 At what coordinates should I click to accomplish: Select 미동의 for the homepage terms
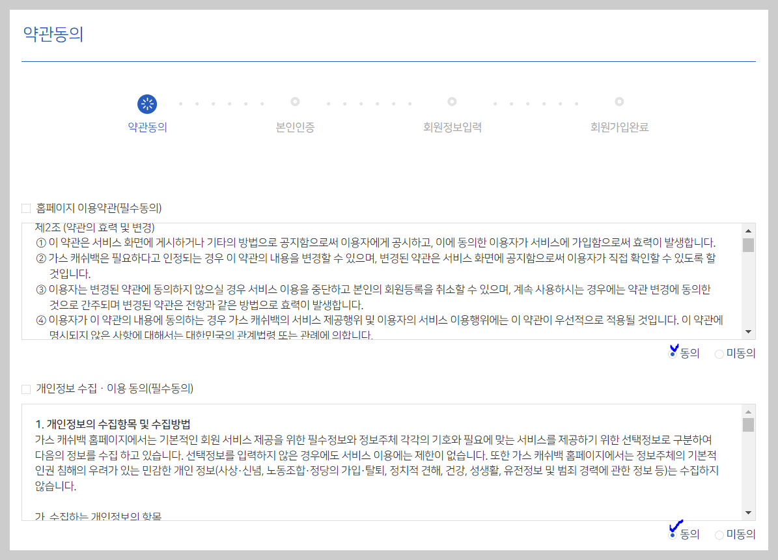[x=719, y=354]
